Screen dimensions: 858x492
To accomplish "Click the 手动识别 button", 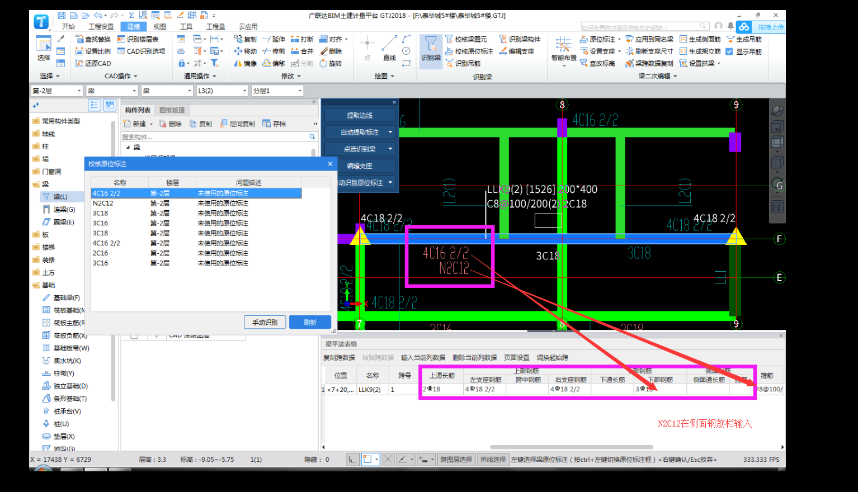I will tap(265, 323).
